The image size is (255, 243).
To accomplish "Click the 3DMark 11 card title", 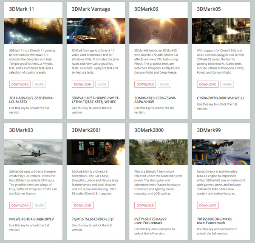I will pos(22,9).
